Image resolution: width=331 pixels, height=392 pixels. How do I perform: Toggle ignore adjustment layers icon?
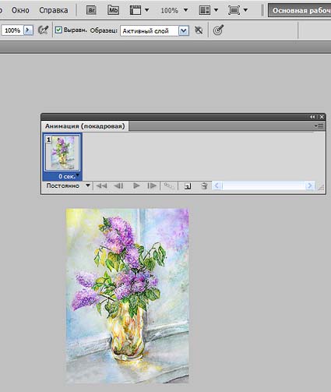(x=199, y=30)
